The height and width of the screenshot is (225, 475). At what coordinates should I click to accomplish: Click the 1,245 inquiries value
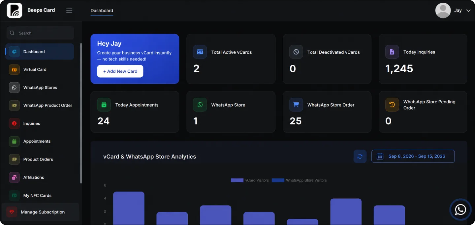tap(399, 68)
